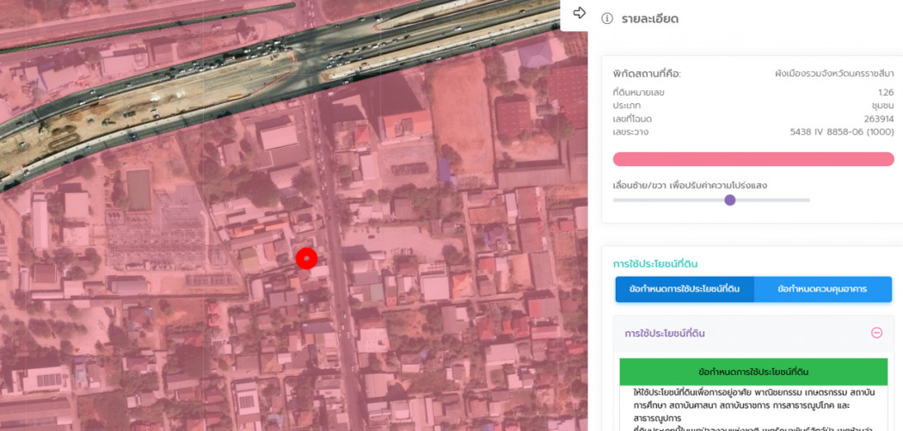Expand the การใช้ประโยชน์ที่ดิน accordion header
Screen dimensions: 903x431
point(665,333)
